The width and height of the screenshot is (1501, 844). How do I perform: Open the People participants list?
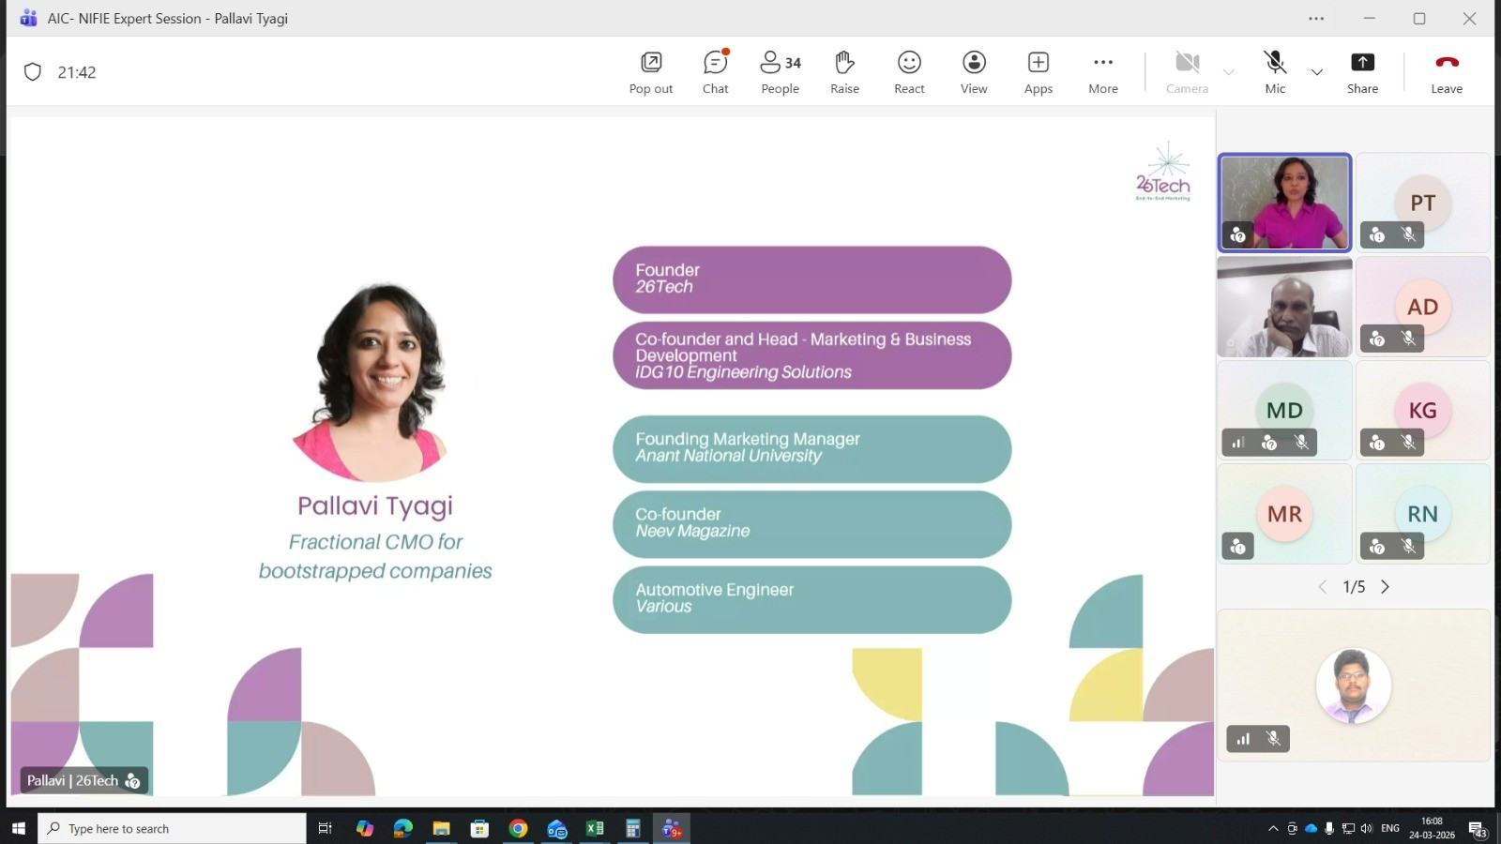[780, 72]
